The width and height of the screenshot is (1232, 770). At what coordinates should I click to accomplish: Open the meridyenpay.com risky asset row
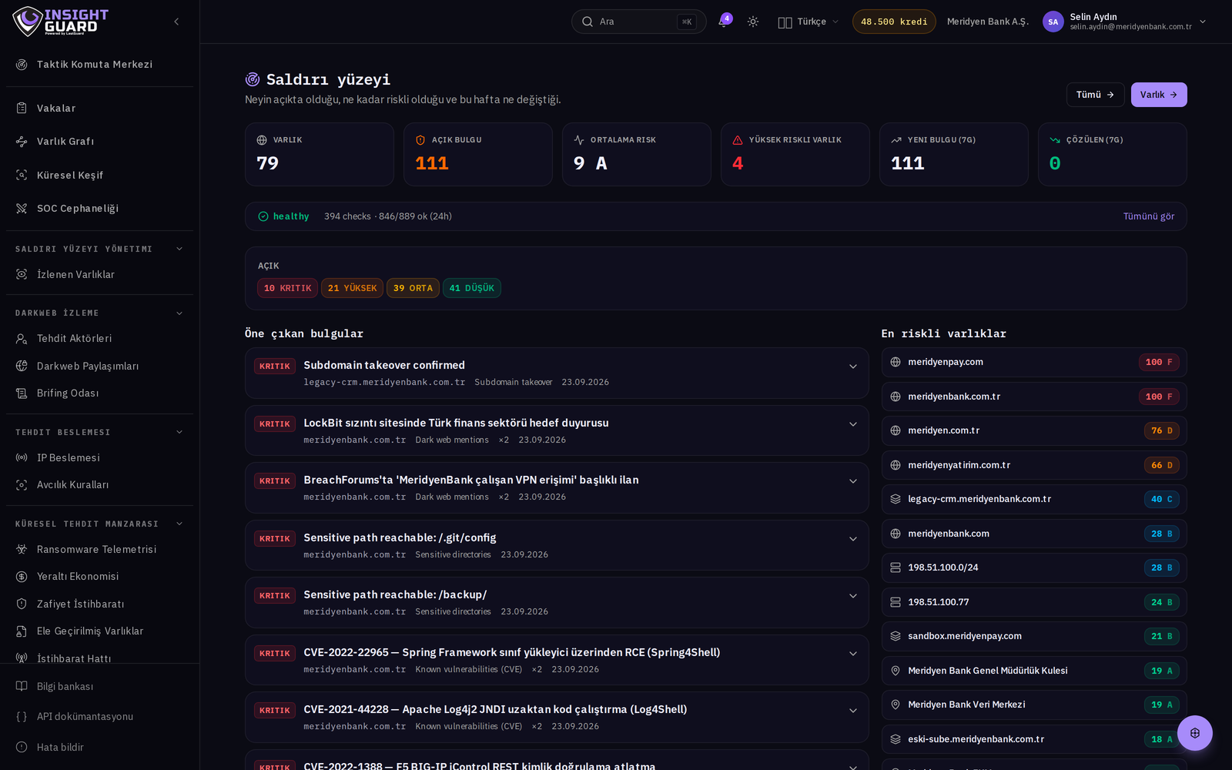[1033, 363]
